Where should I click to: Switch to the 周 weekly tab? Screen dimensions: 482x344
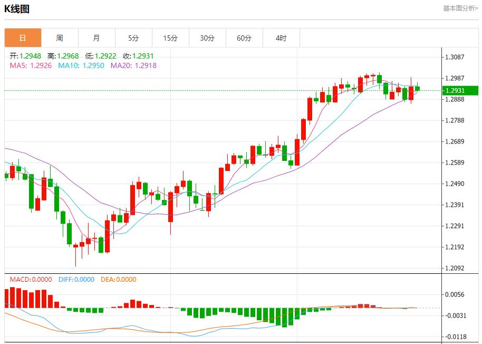(x=60, y=38)
